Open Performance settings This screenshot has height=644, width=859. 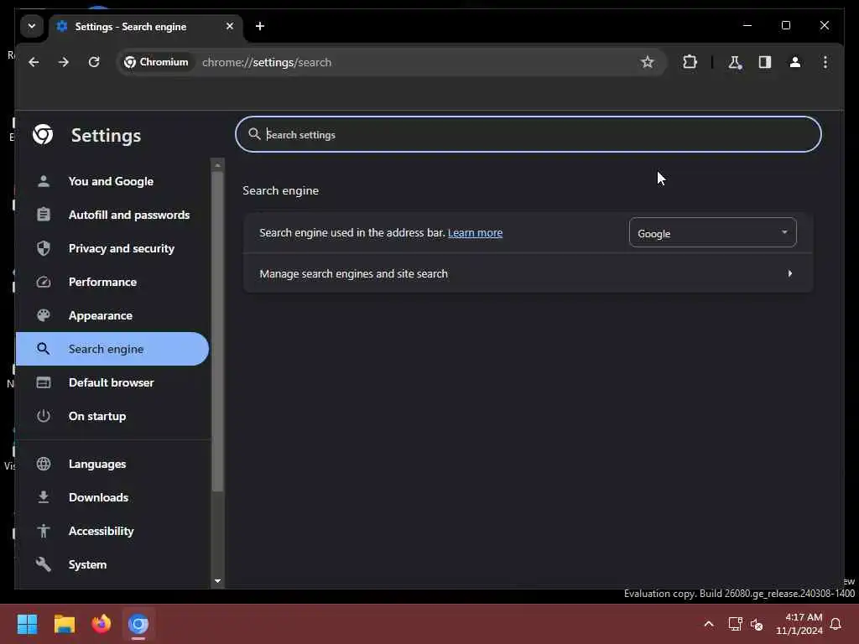click(112, 282)
